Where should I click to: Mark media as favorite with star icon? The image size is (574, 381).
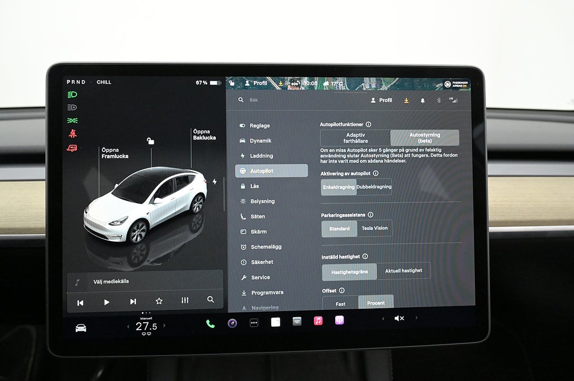(159, 301)
